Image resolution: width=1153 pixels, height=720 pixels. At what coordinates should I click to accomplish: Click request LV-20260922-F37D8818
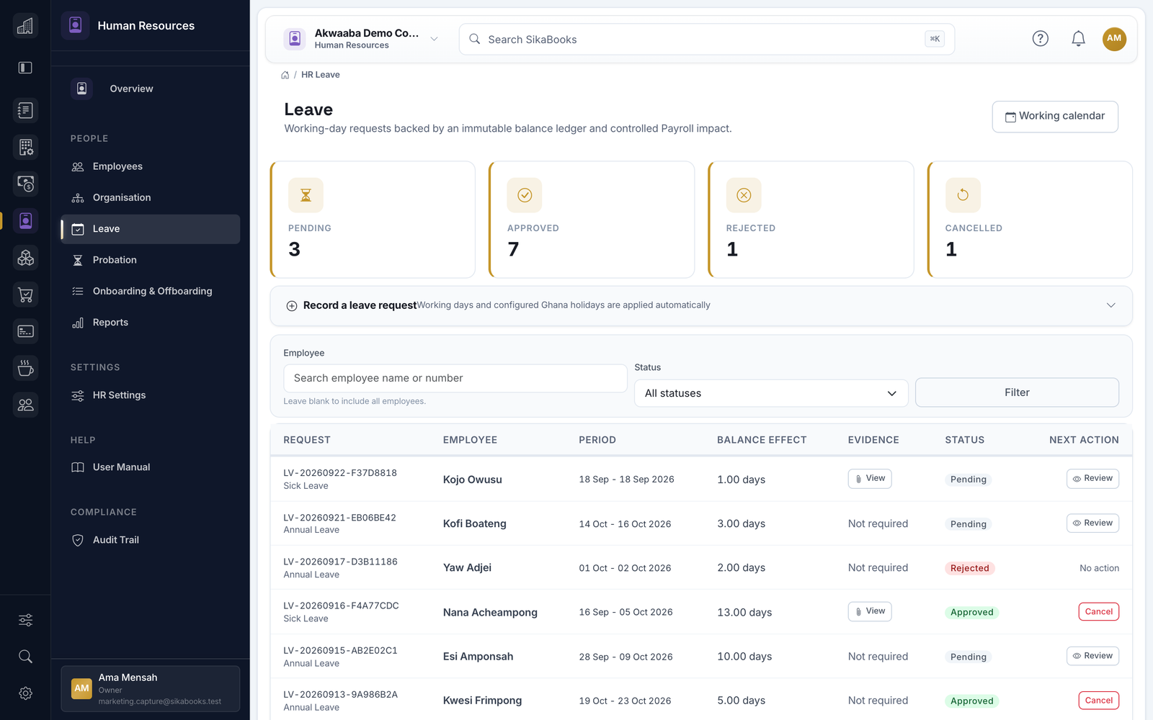[x=340, y=473]
